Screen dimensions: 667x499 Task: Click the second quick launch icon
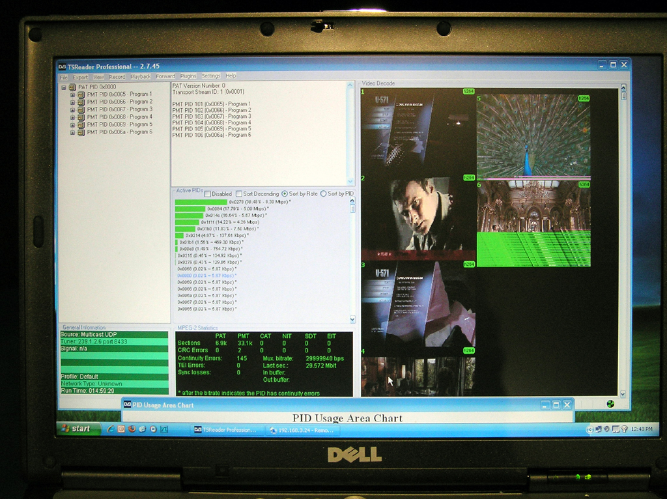pos(121,429)
